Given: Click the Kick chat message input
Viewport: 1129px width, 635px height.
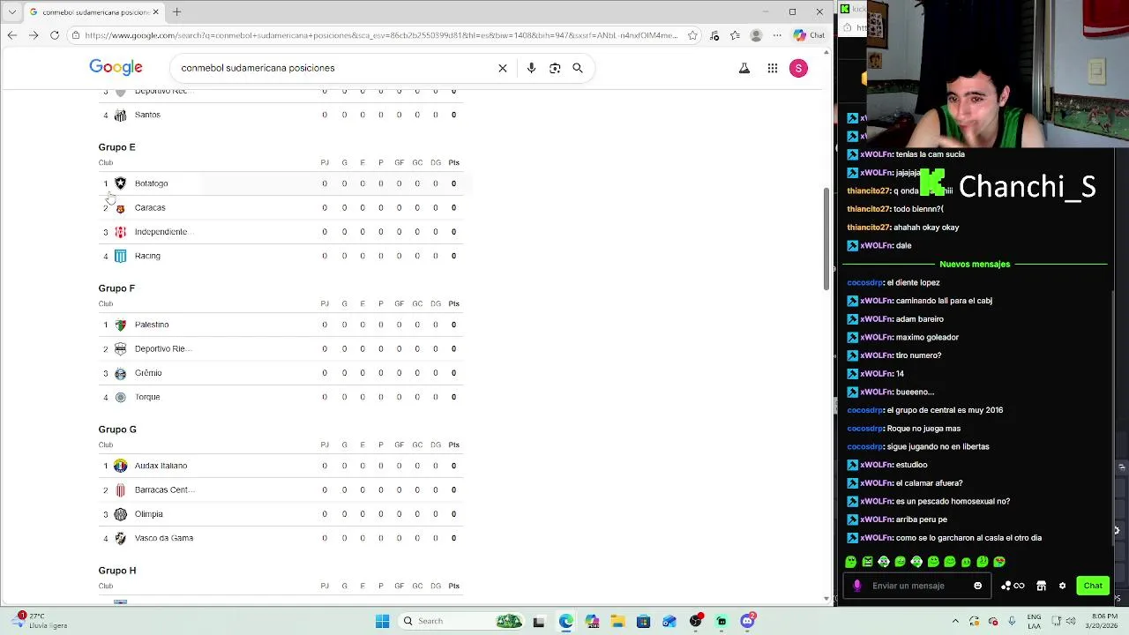Looking at the screenshot, I should (917, 586).
